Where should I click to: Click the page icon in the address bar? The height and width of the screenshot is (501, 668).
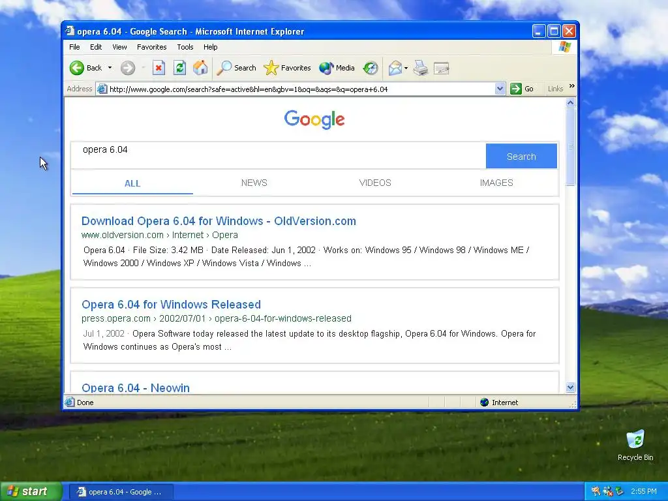pos(102,89)
